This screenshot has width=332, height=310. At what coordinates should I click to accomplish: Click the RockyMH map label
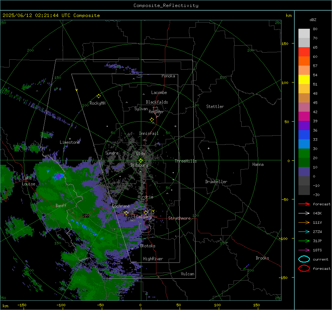click(x=97, y=103)
